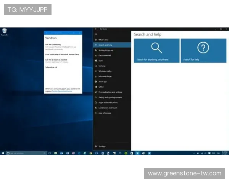Click the Windows Start button on taskbar
This screenshot has width=229, height=183.
3,153
